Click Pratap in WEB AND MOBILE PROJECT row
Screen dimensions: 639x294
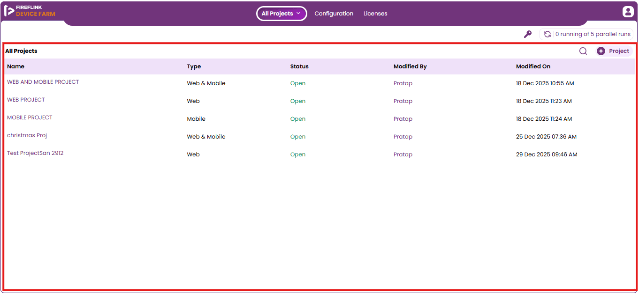[x=403, y=83]
